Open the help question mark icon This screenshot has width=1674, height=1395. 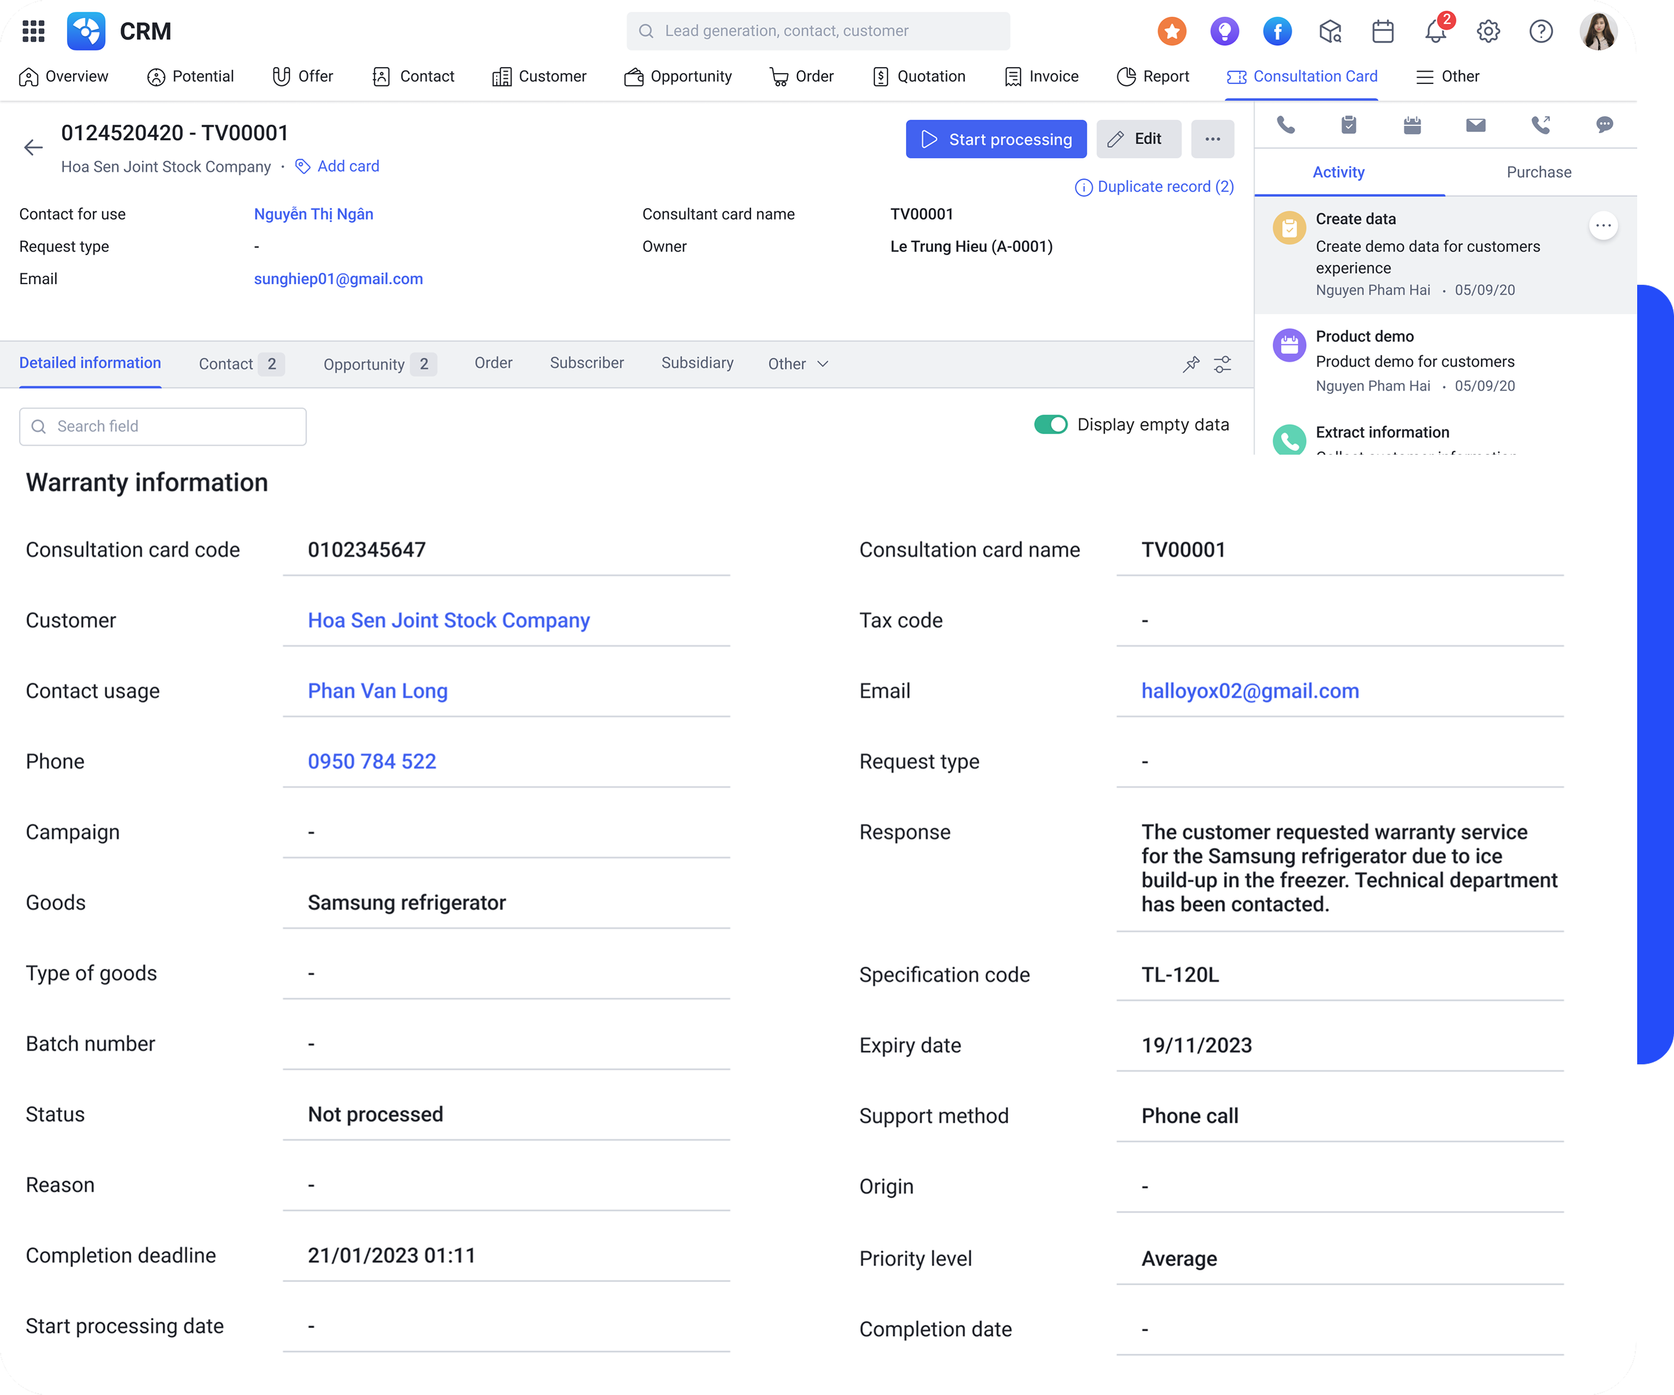point(1540,31)
